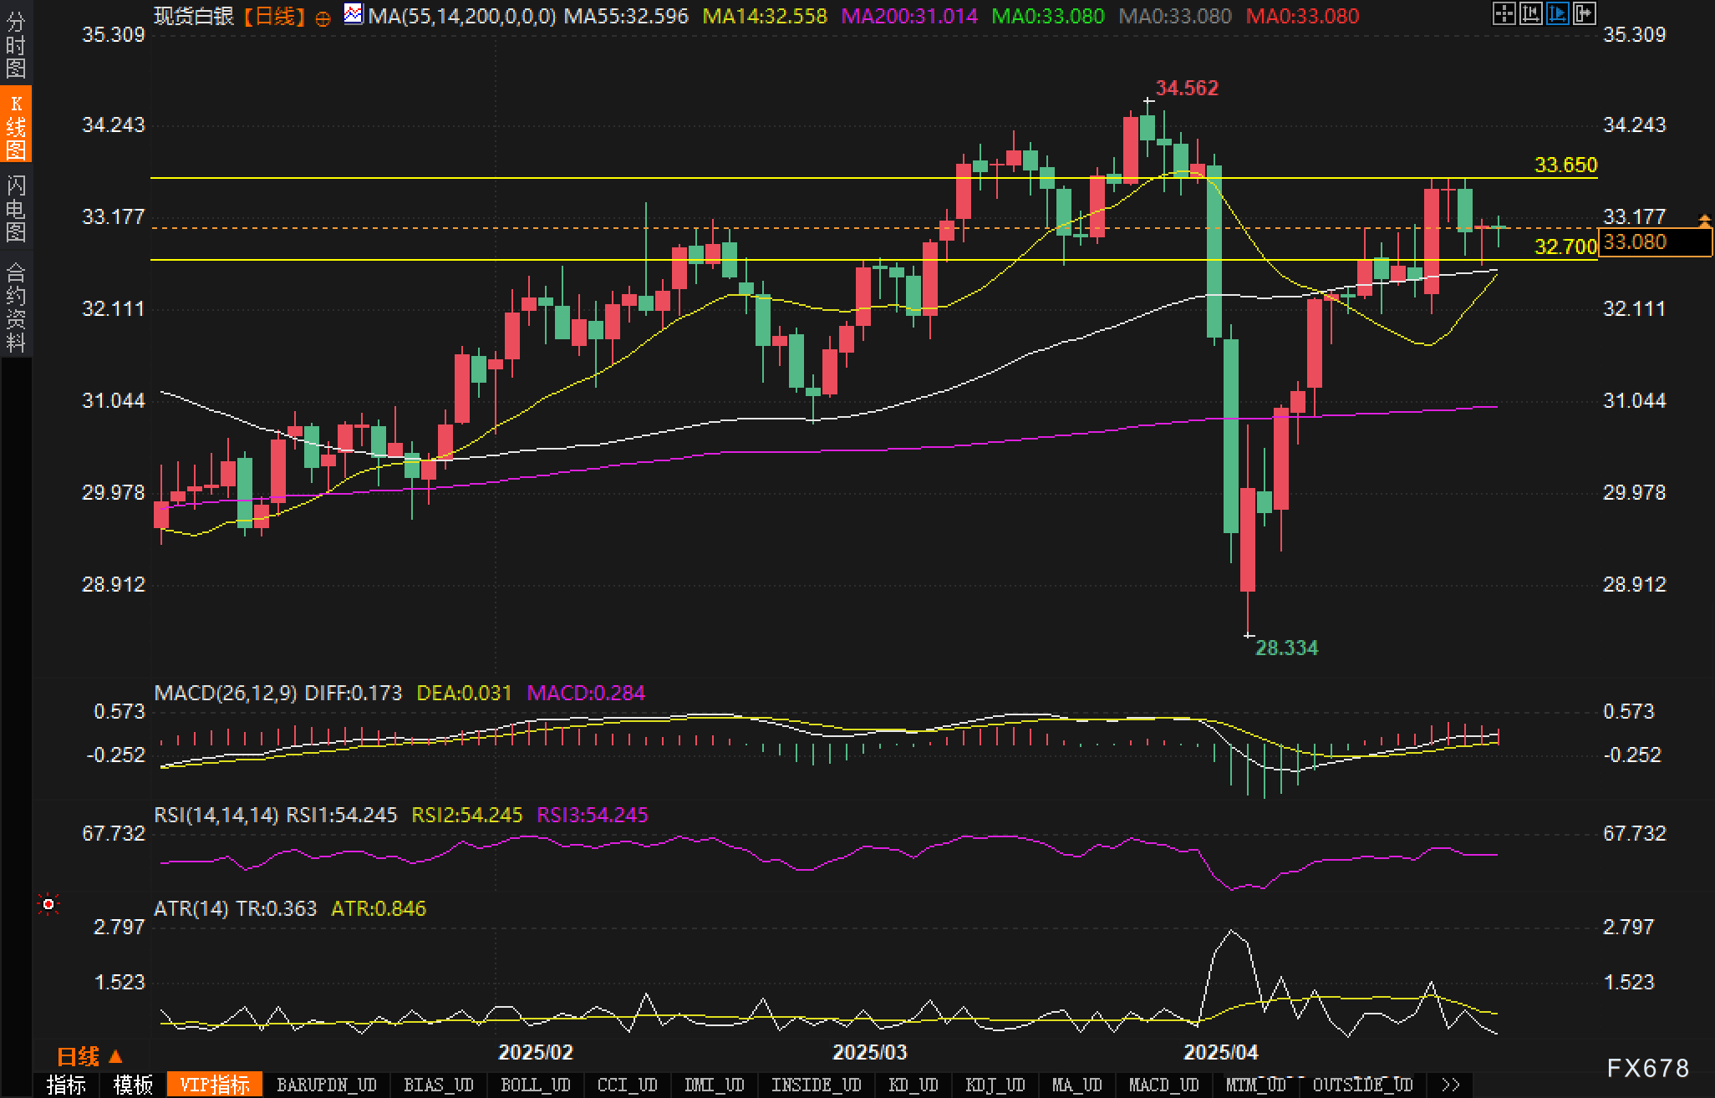Toggle the blue highlighted axis mode icon
The width and height of the screenshot is (1715, 1098).
pos(1557,13)
